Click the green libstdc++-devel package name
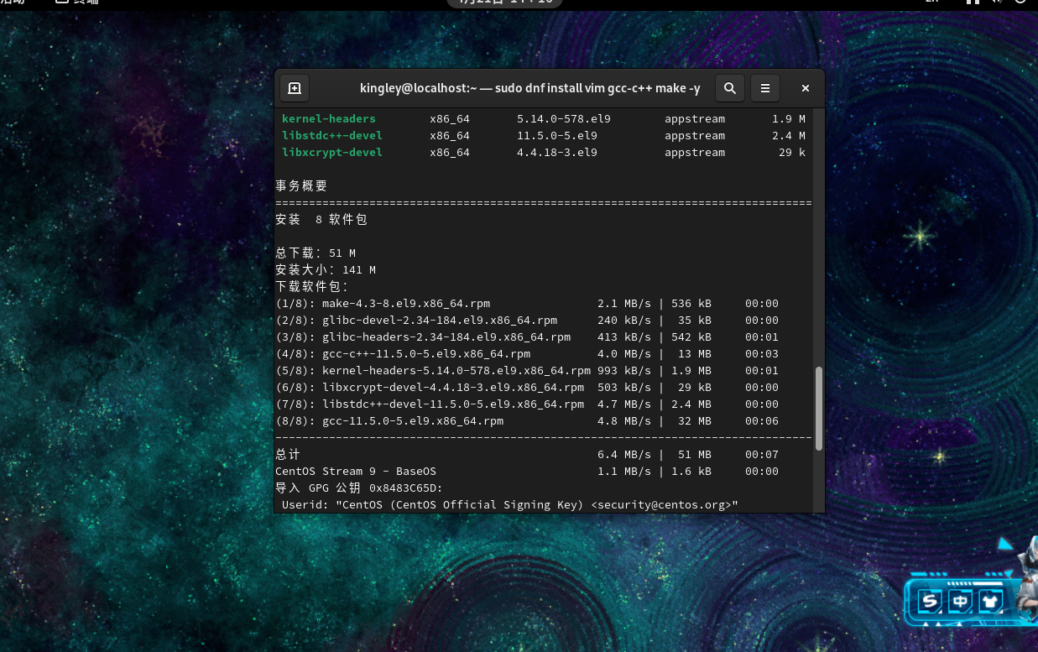This screenshot has height=652, width=1038. [x=332, y=136]
